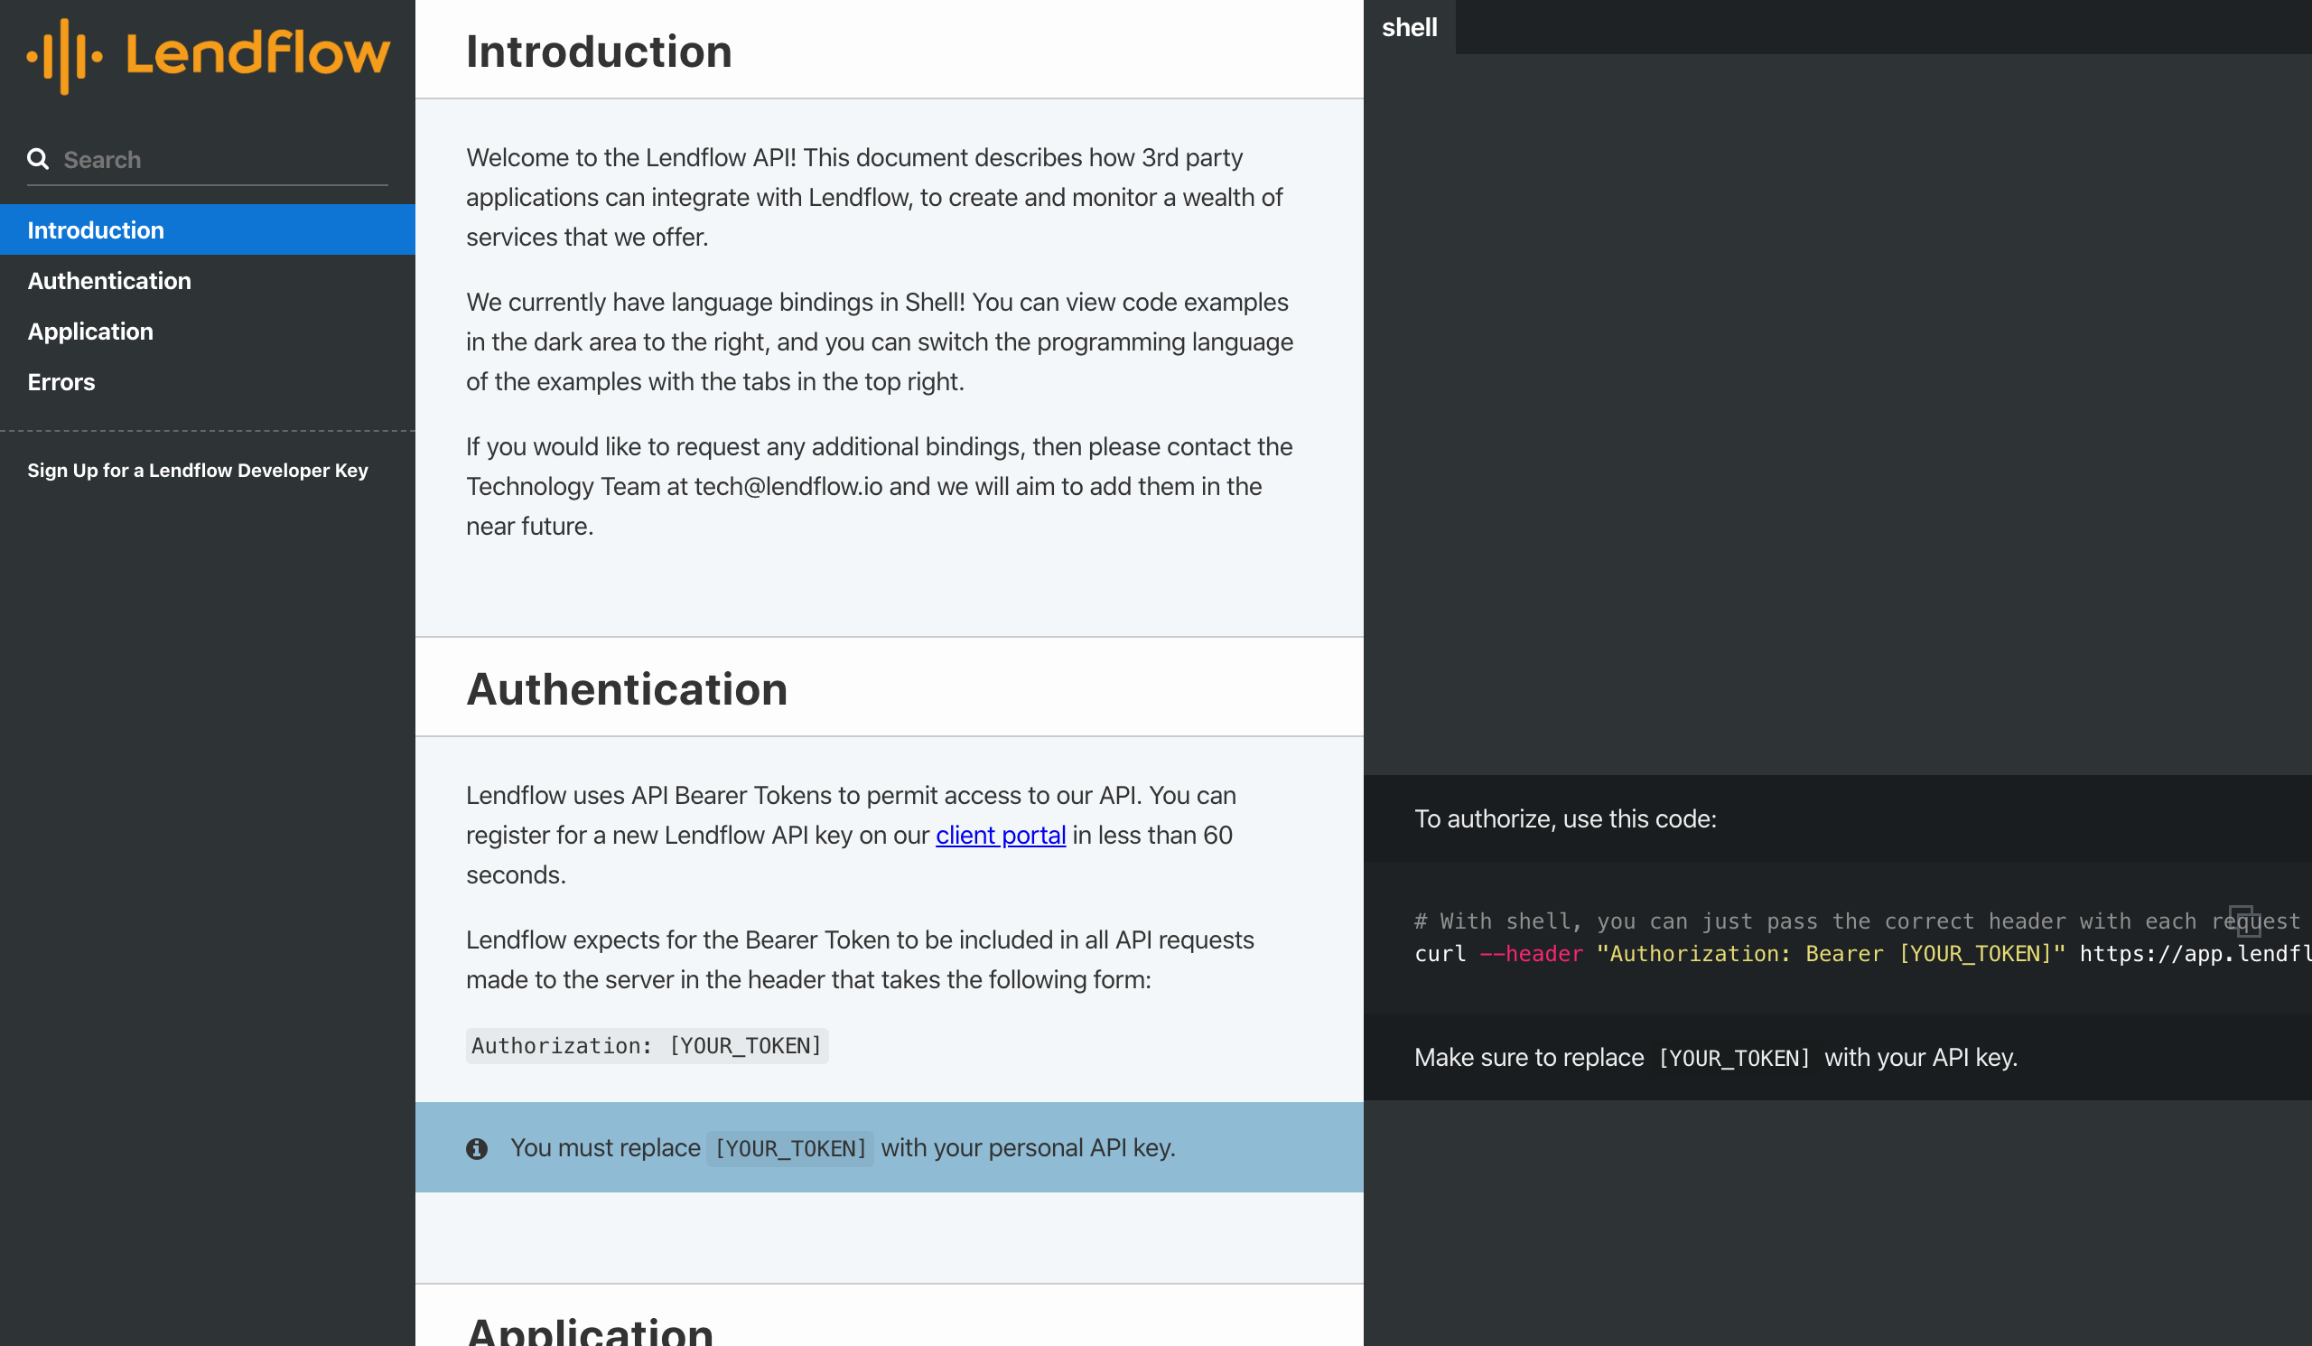Open the Errors sidebar section

click(x=208, y=382)
